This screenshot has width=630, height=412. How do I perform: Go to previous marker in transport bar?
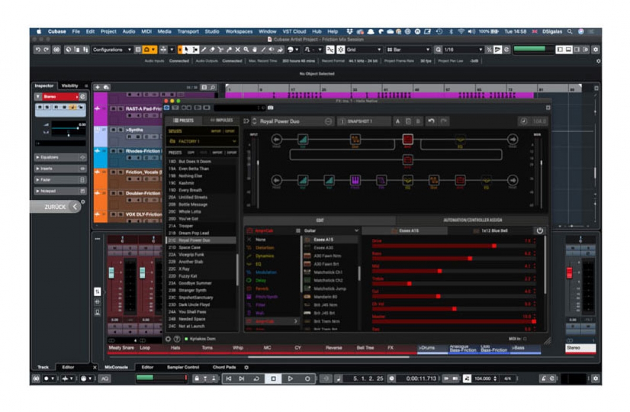[x=228, y=378]
